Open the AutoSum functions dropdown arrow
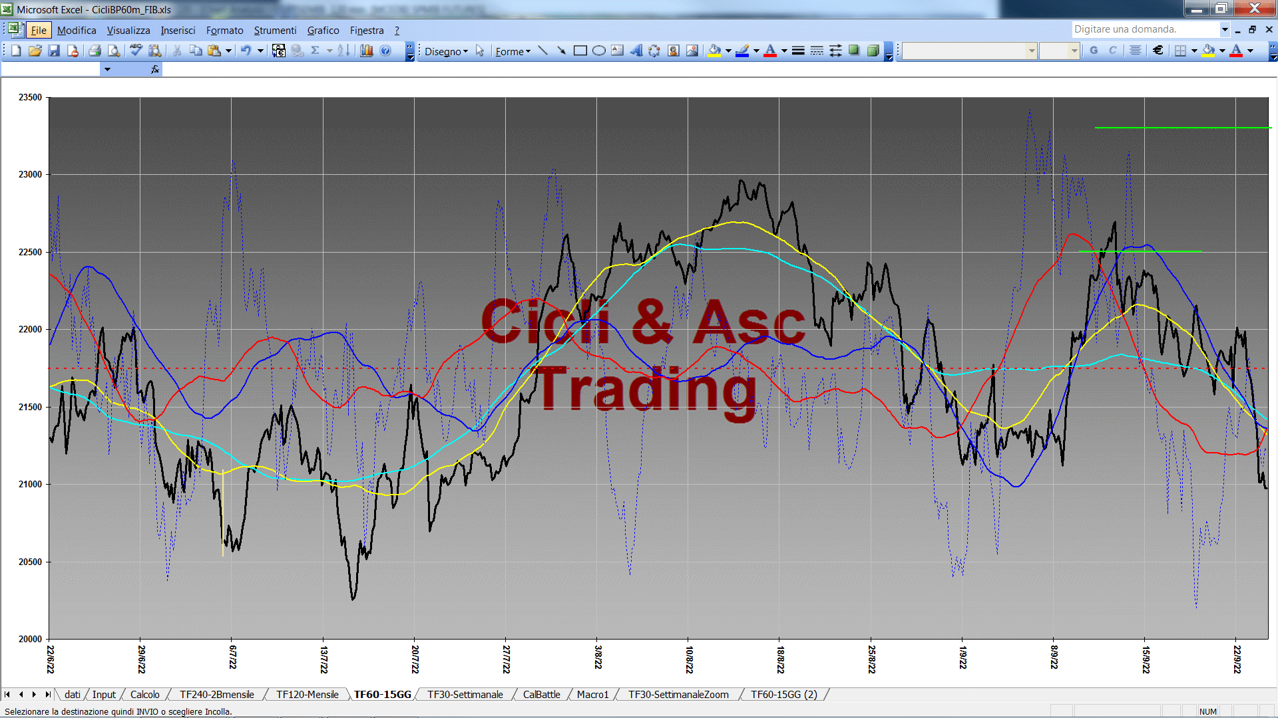1278x718 pixels. (x=329, y=51)
